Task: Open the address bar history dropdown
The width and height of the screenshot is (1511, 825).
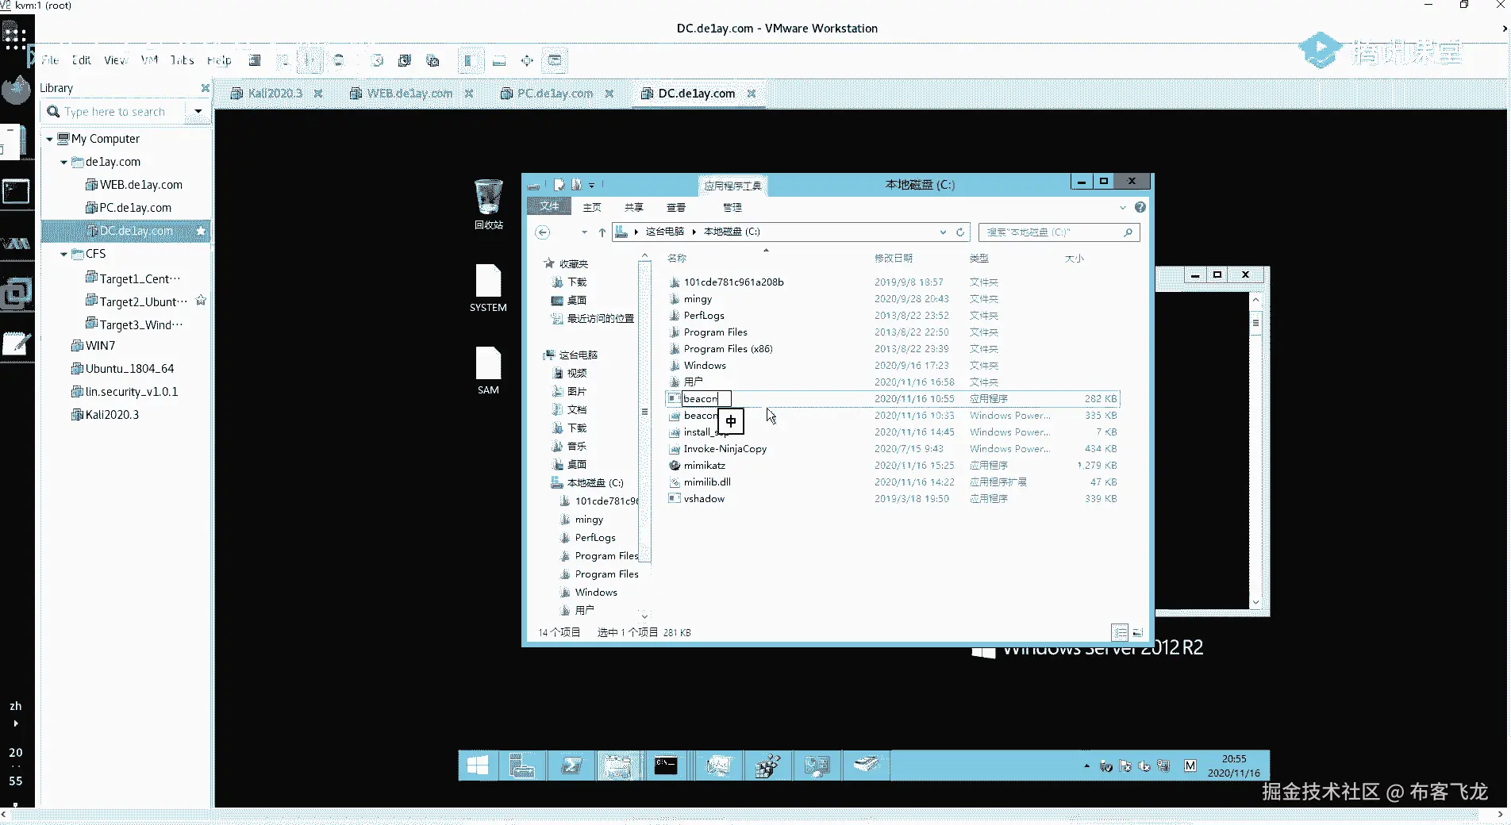Action: (x=943, y=232)
